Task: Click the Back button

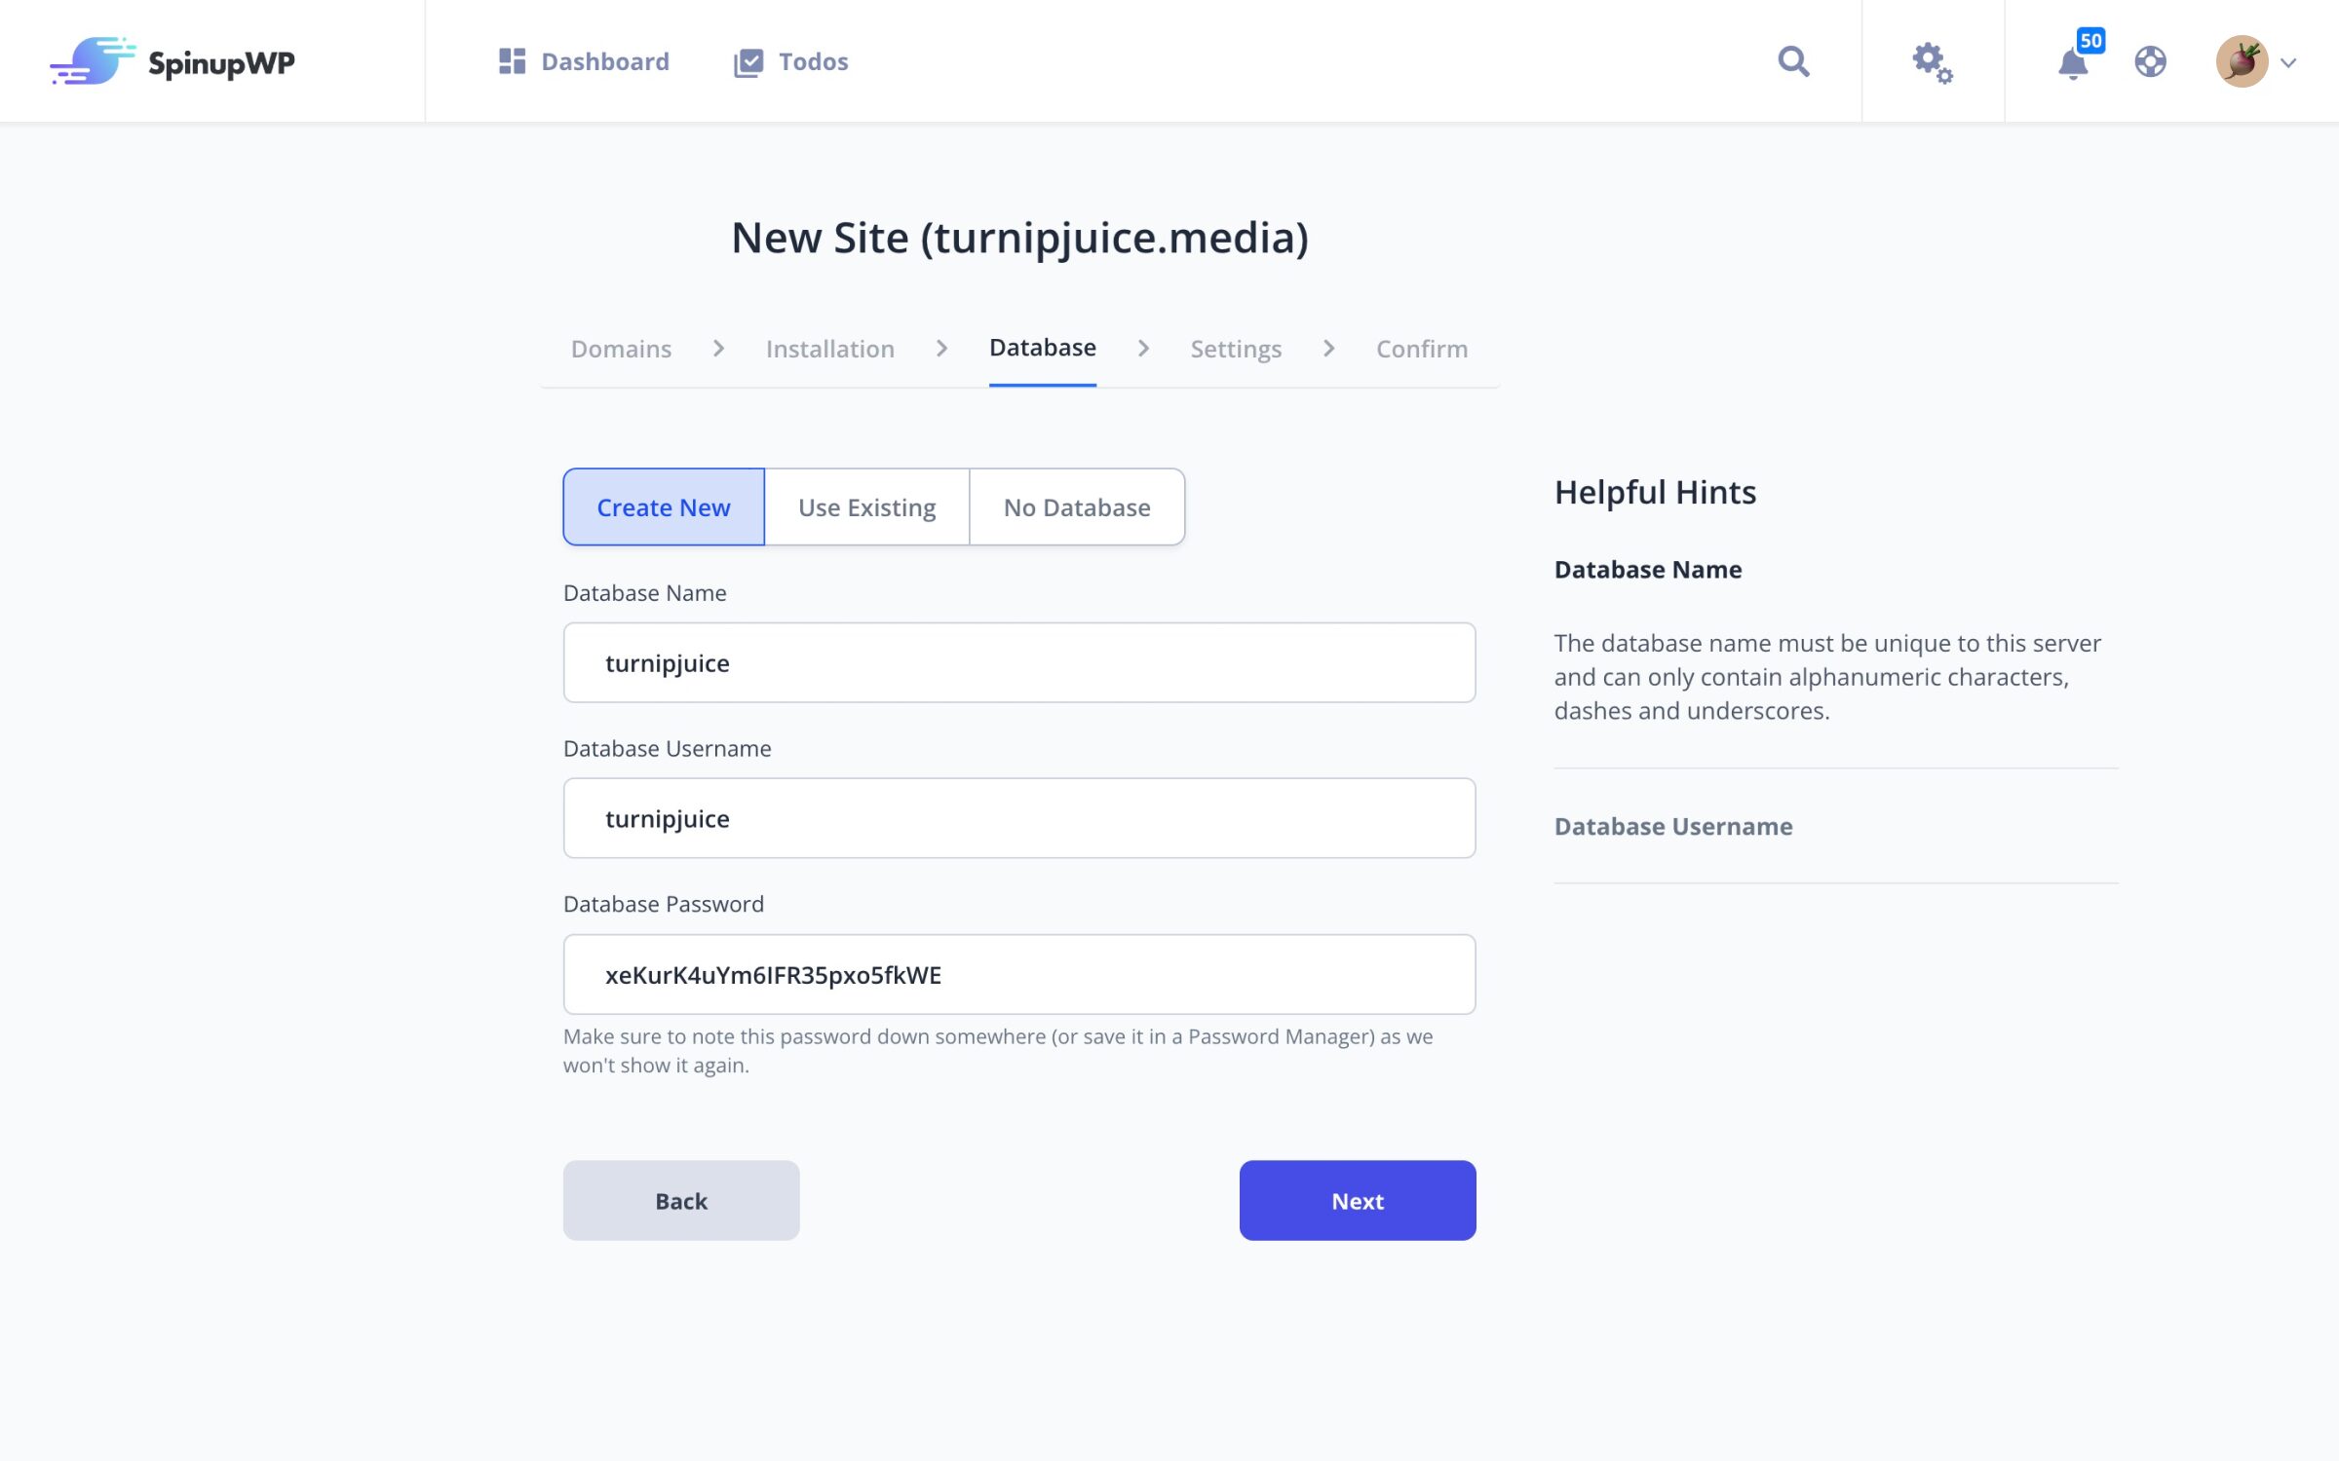Action: point(682,1200)
